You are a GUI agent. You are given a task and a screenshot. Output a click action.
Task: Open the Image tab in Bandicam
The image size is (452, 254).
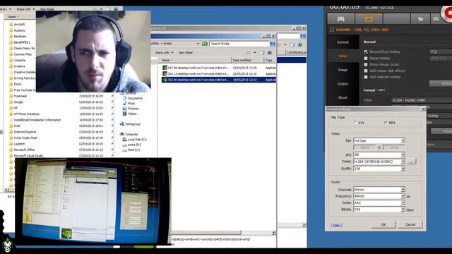[343, 70]
